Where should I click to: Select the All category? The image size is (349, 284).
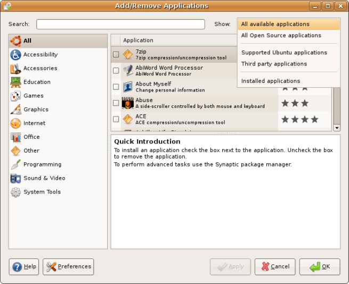58,41
